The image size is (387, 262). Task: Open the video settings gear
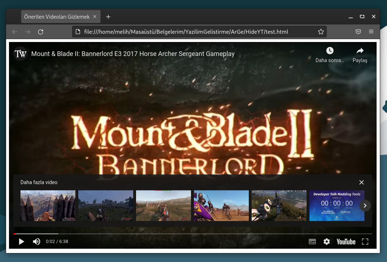327,242
